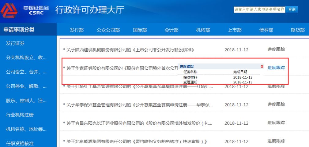Close the 进度跟踪 popup with red X
309x147 pixels.
tap(262, 67)
